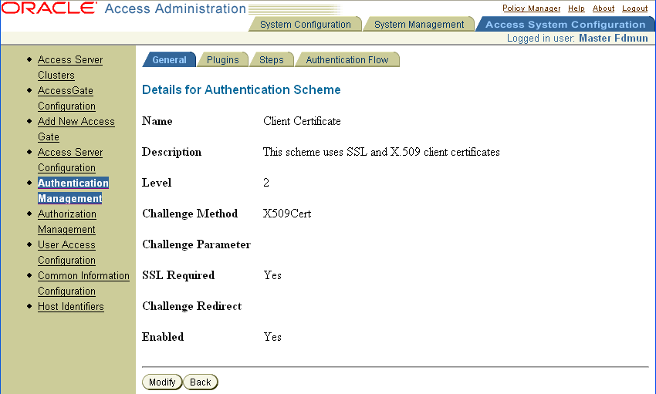656x394 pixels.
Task: Click the scheme description text
Action: tap(381, 152)
